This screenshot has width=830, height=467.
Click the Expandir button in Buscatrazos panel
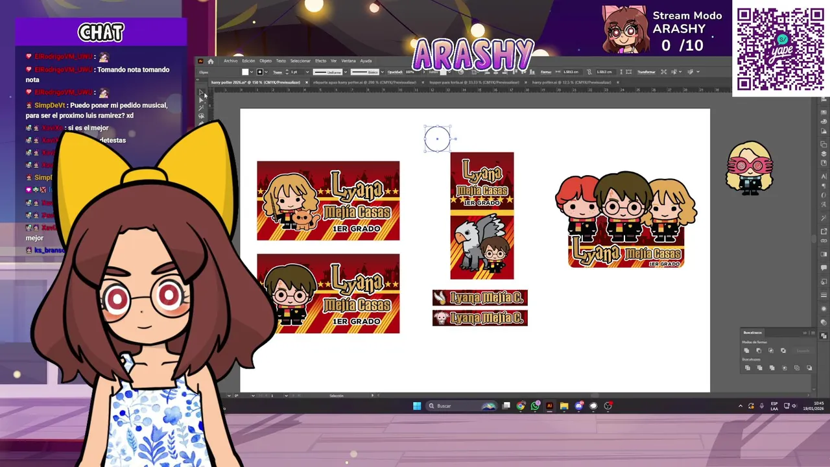[x=803, y=351]
